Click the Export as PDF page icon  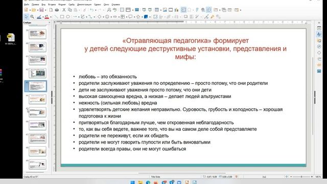pyautogui.click(x=51, y=10)
